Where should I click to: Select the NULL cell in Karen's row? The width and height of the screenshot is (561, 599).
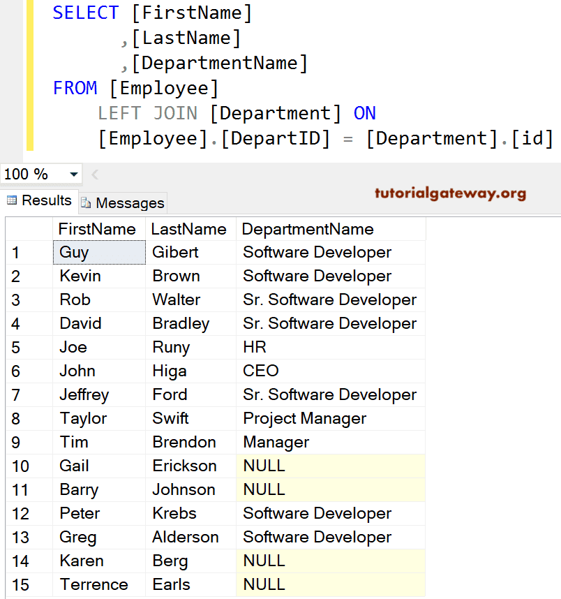click(x=331, y=561)
